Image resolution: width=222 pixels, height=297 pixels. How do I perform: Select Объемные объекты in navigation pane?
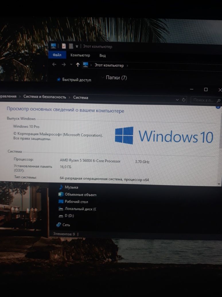pyautogui.click(x=81, y=195)
